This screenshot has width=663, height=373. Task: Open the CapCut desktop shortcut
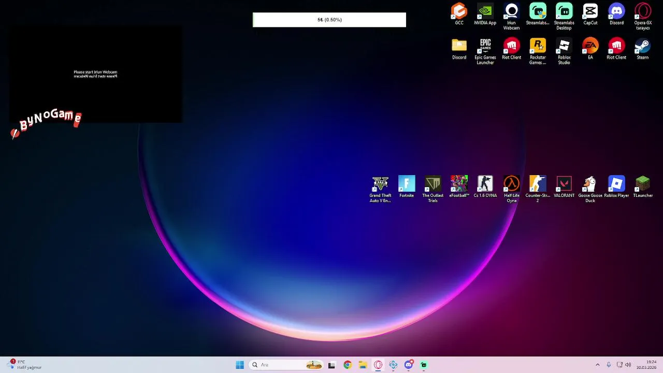(590, 14)
